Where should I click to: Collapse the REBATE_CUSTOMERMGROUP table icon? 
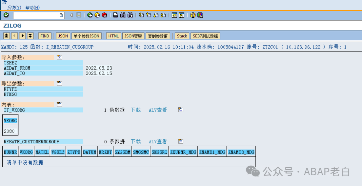tap(181, 141)
